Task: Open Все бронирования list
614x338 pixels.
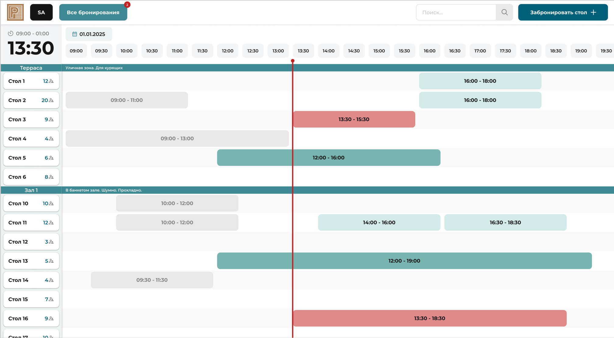Action: [x=93, y=12]
